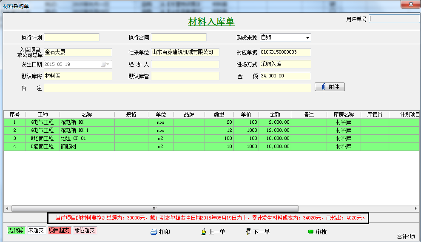Click the horizontal scrollbar right arrow
421x242 pixels.
tap(416, 208)
